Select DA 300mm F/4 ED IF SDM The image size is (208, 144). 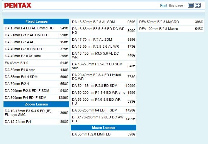coord(26,98)
